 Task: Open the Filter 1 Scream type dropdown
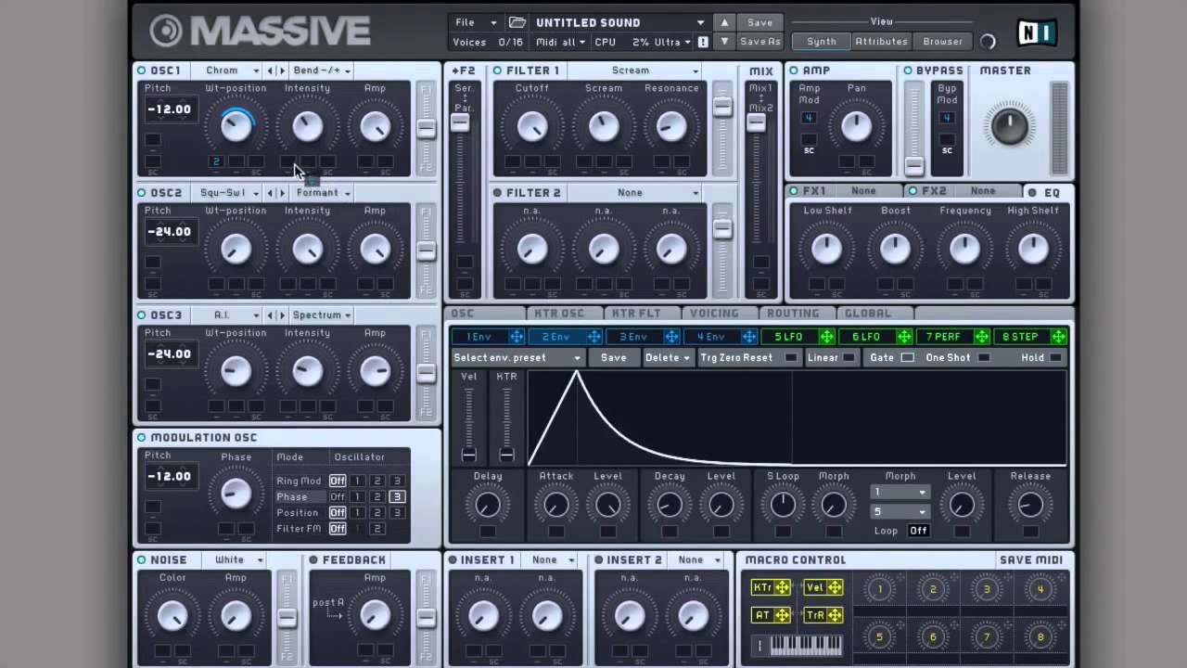(634, 71)
